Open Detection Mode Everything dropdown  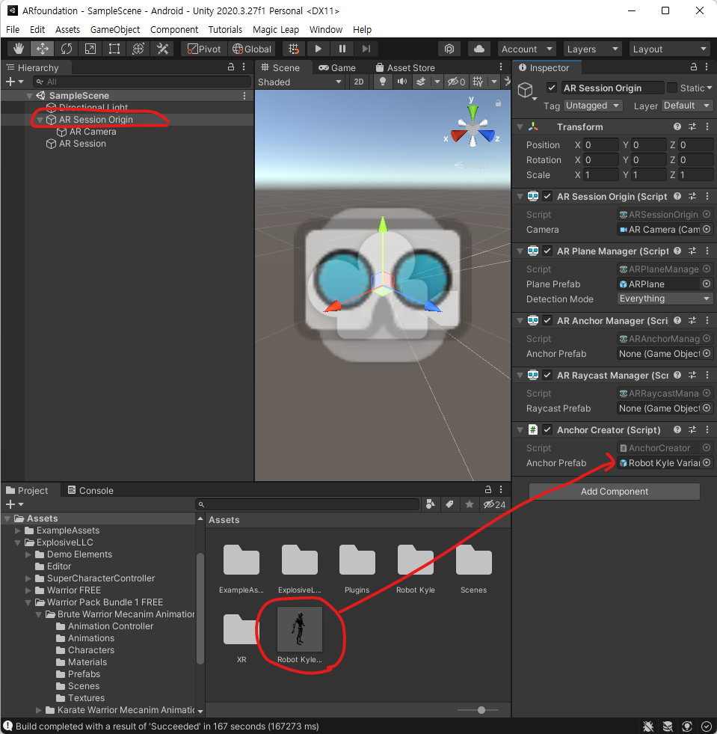[664, 299]
